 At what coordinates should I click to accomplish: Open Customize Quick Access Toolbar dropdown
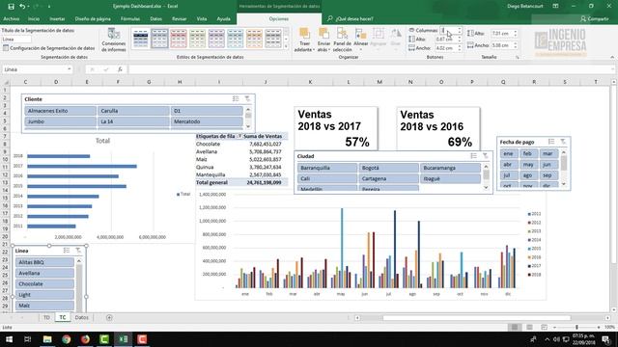[x=49, y=7]
